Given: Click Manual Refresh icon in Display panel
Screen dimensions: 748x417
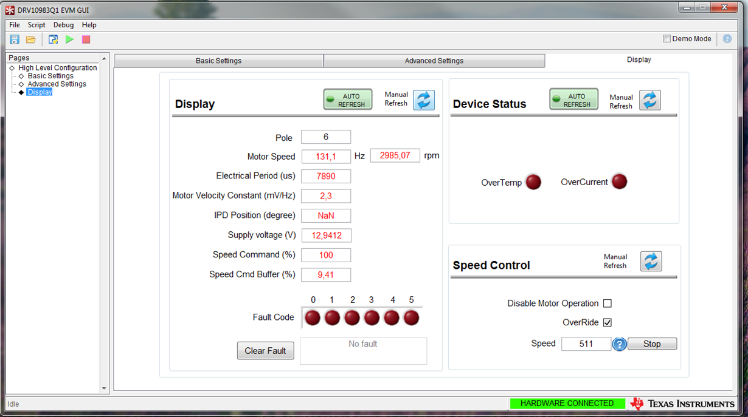Looking at the screenshot, I should [x=424, y=100].
